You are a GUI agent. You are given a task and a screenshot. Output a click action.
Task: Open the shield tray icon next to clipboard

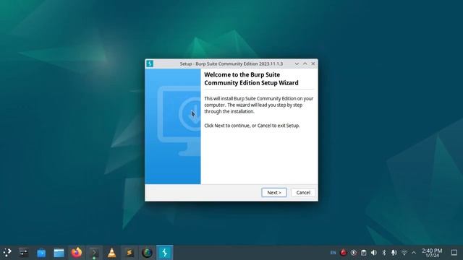point(354,253)
